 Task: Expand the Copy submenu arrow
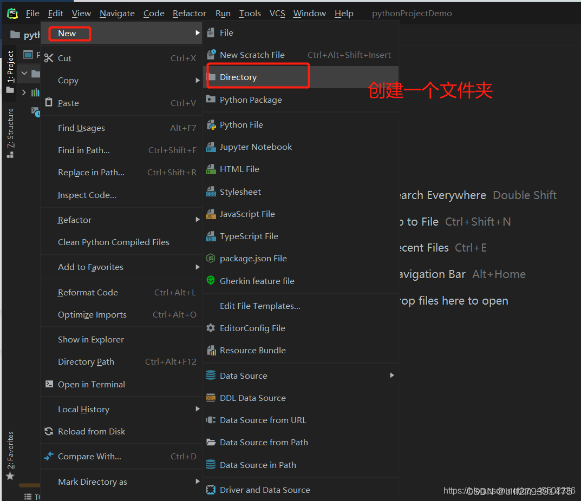[198, 81]
